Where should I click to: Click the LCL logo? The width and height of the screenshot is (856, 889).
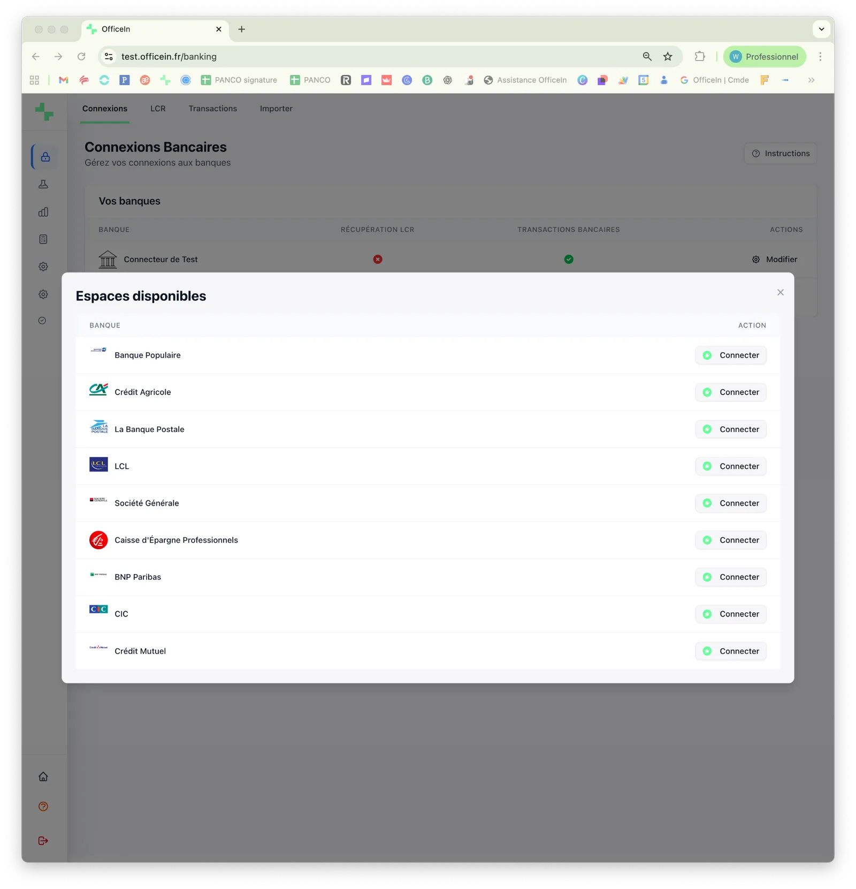coord(98,464)
